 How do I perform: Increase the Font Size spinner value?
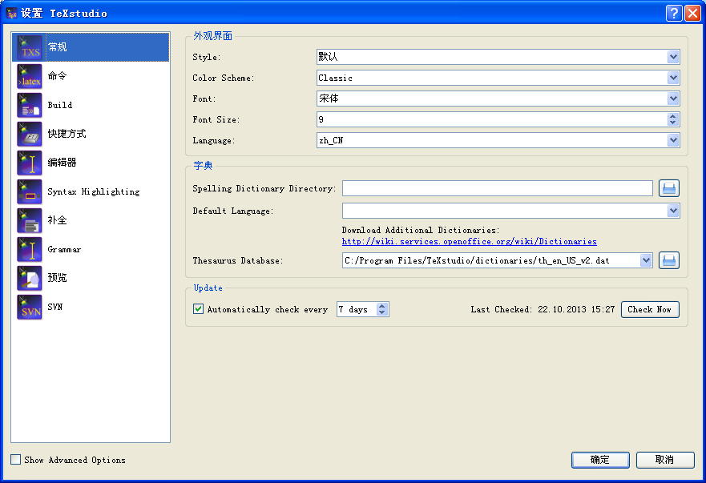(673, 116)
